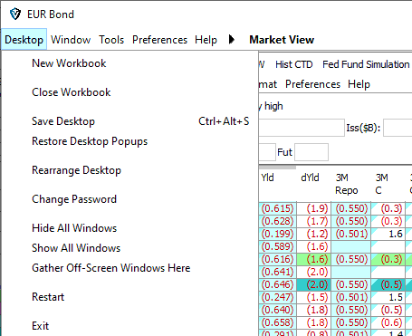Click the 1.6 value in 3M C column
The height and width of the screenshot is (336, 412).
point(388,234)
